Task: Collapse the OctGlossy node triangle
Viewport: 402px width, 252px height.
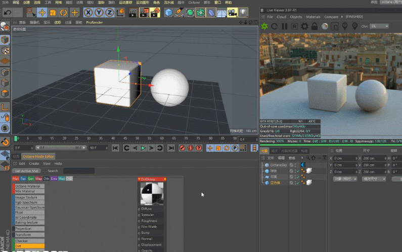Action: [x=140, y=178]
